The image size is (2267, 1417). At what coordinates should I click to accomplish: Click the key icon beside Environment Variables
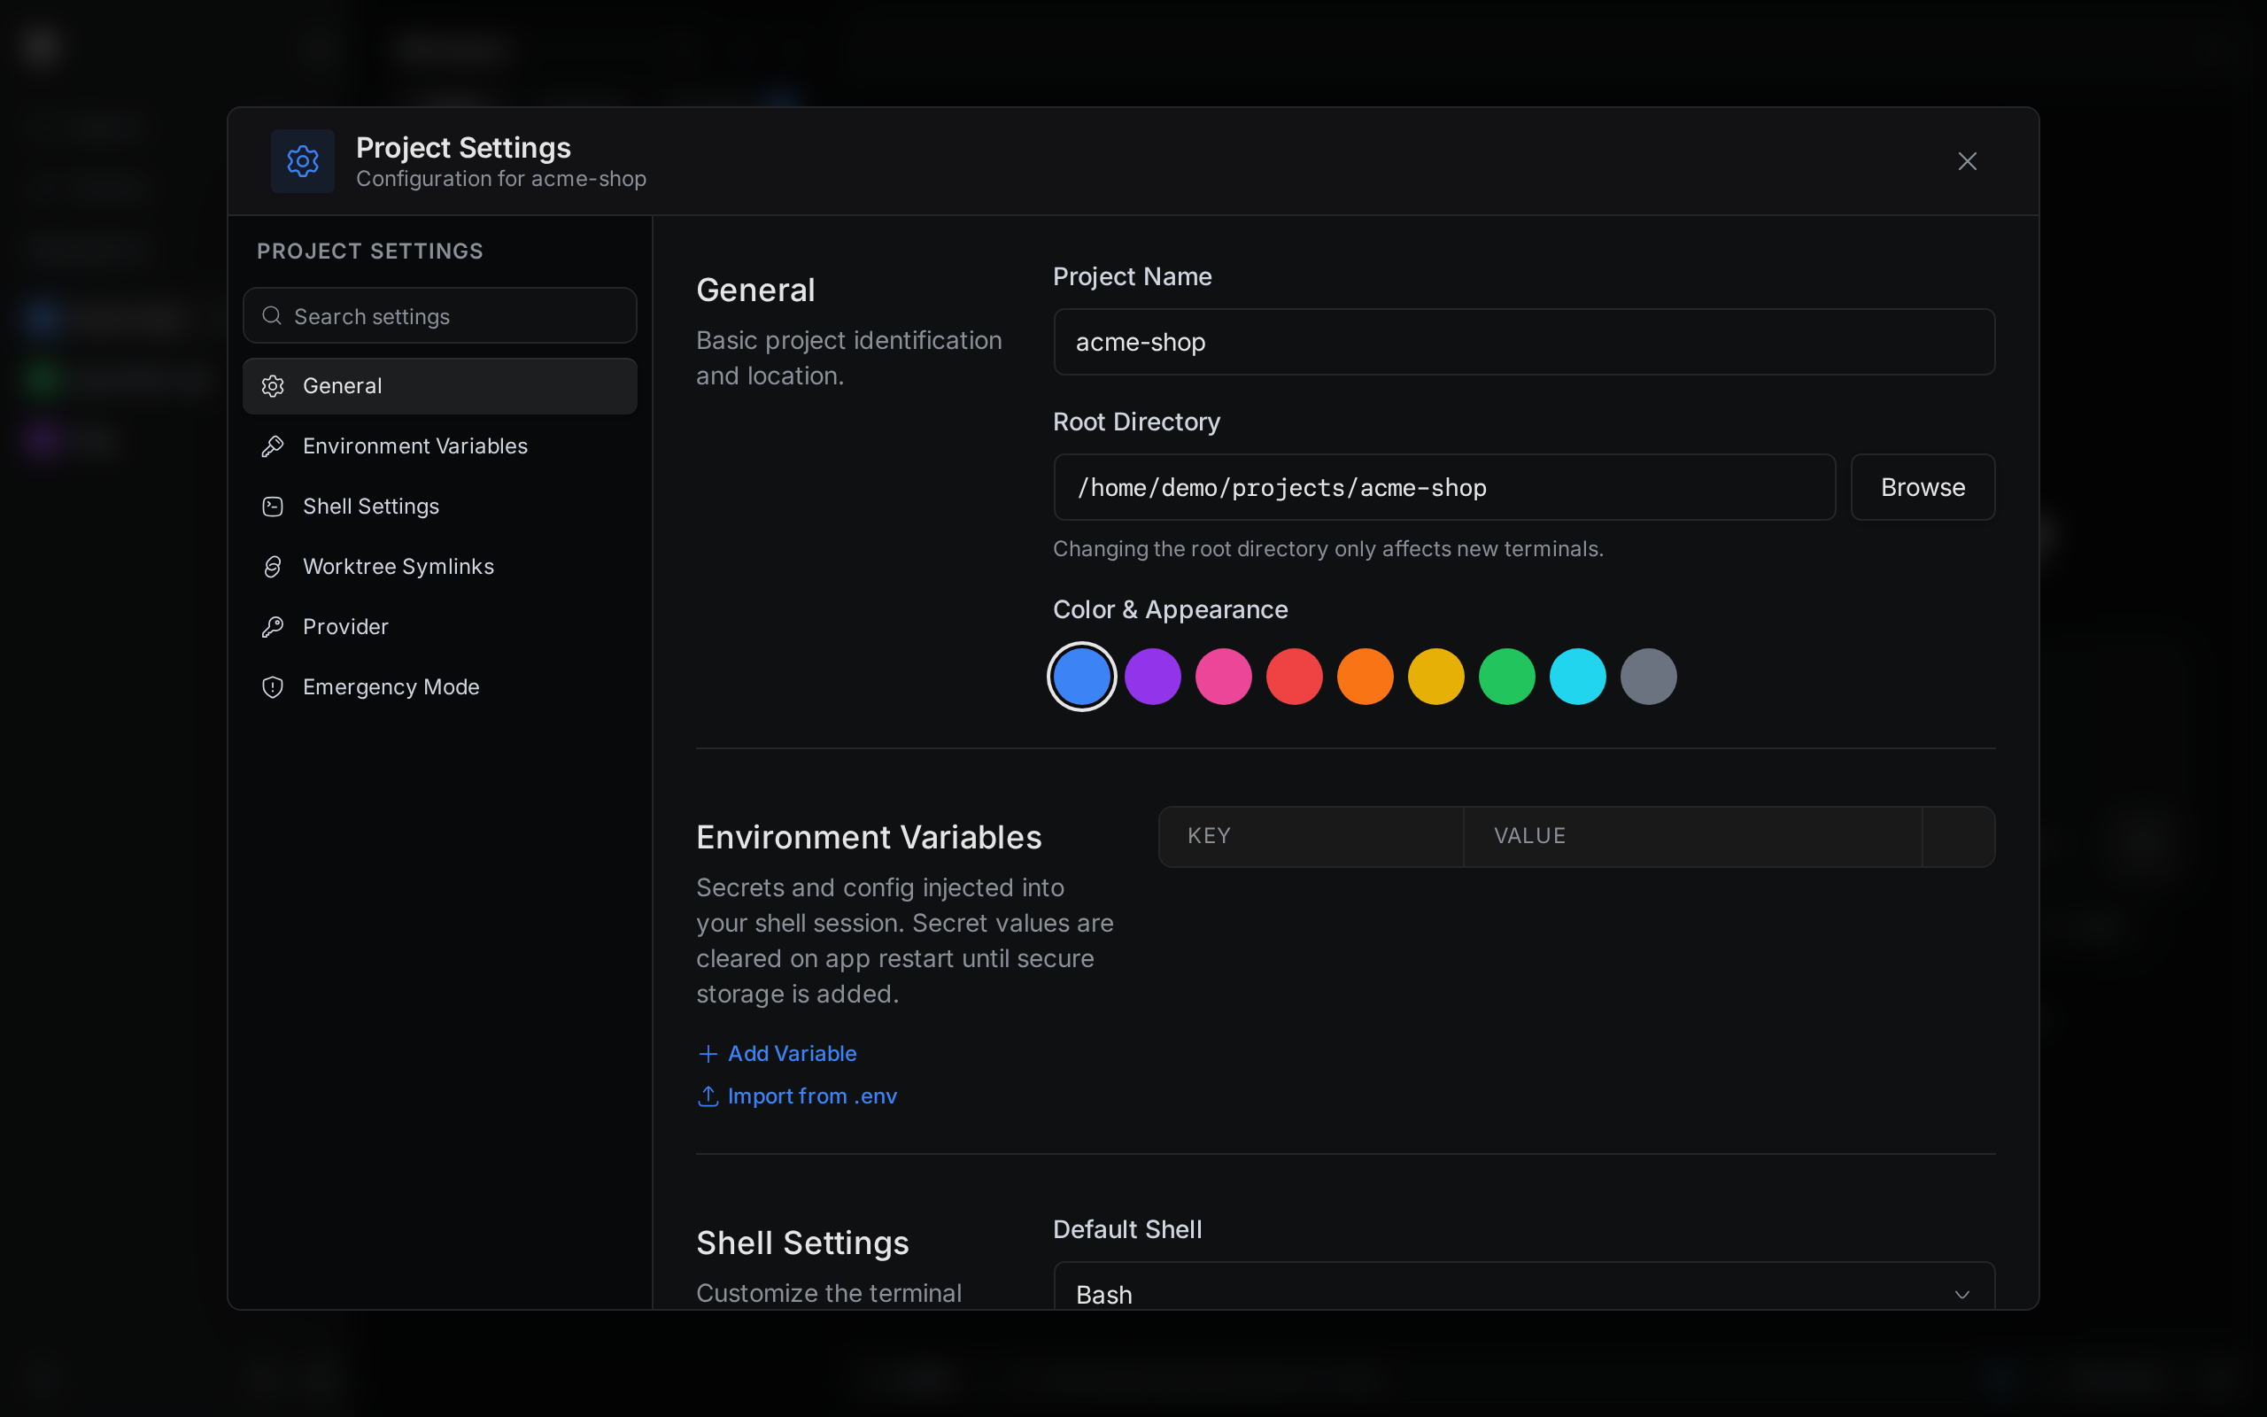coord(273,446)
